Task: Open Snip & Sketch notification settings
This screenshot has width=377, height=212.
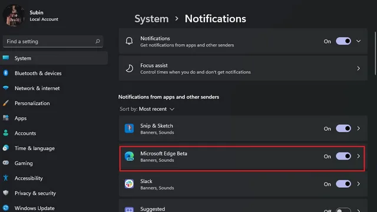Action: [x=243, y=128]
